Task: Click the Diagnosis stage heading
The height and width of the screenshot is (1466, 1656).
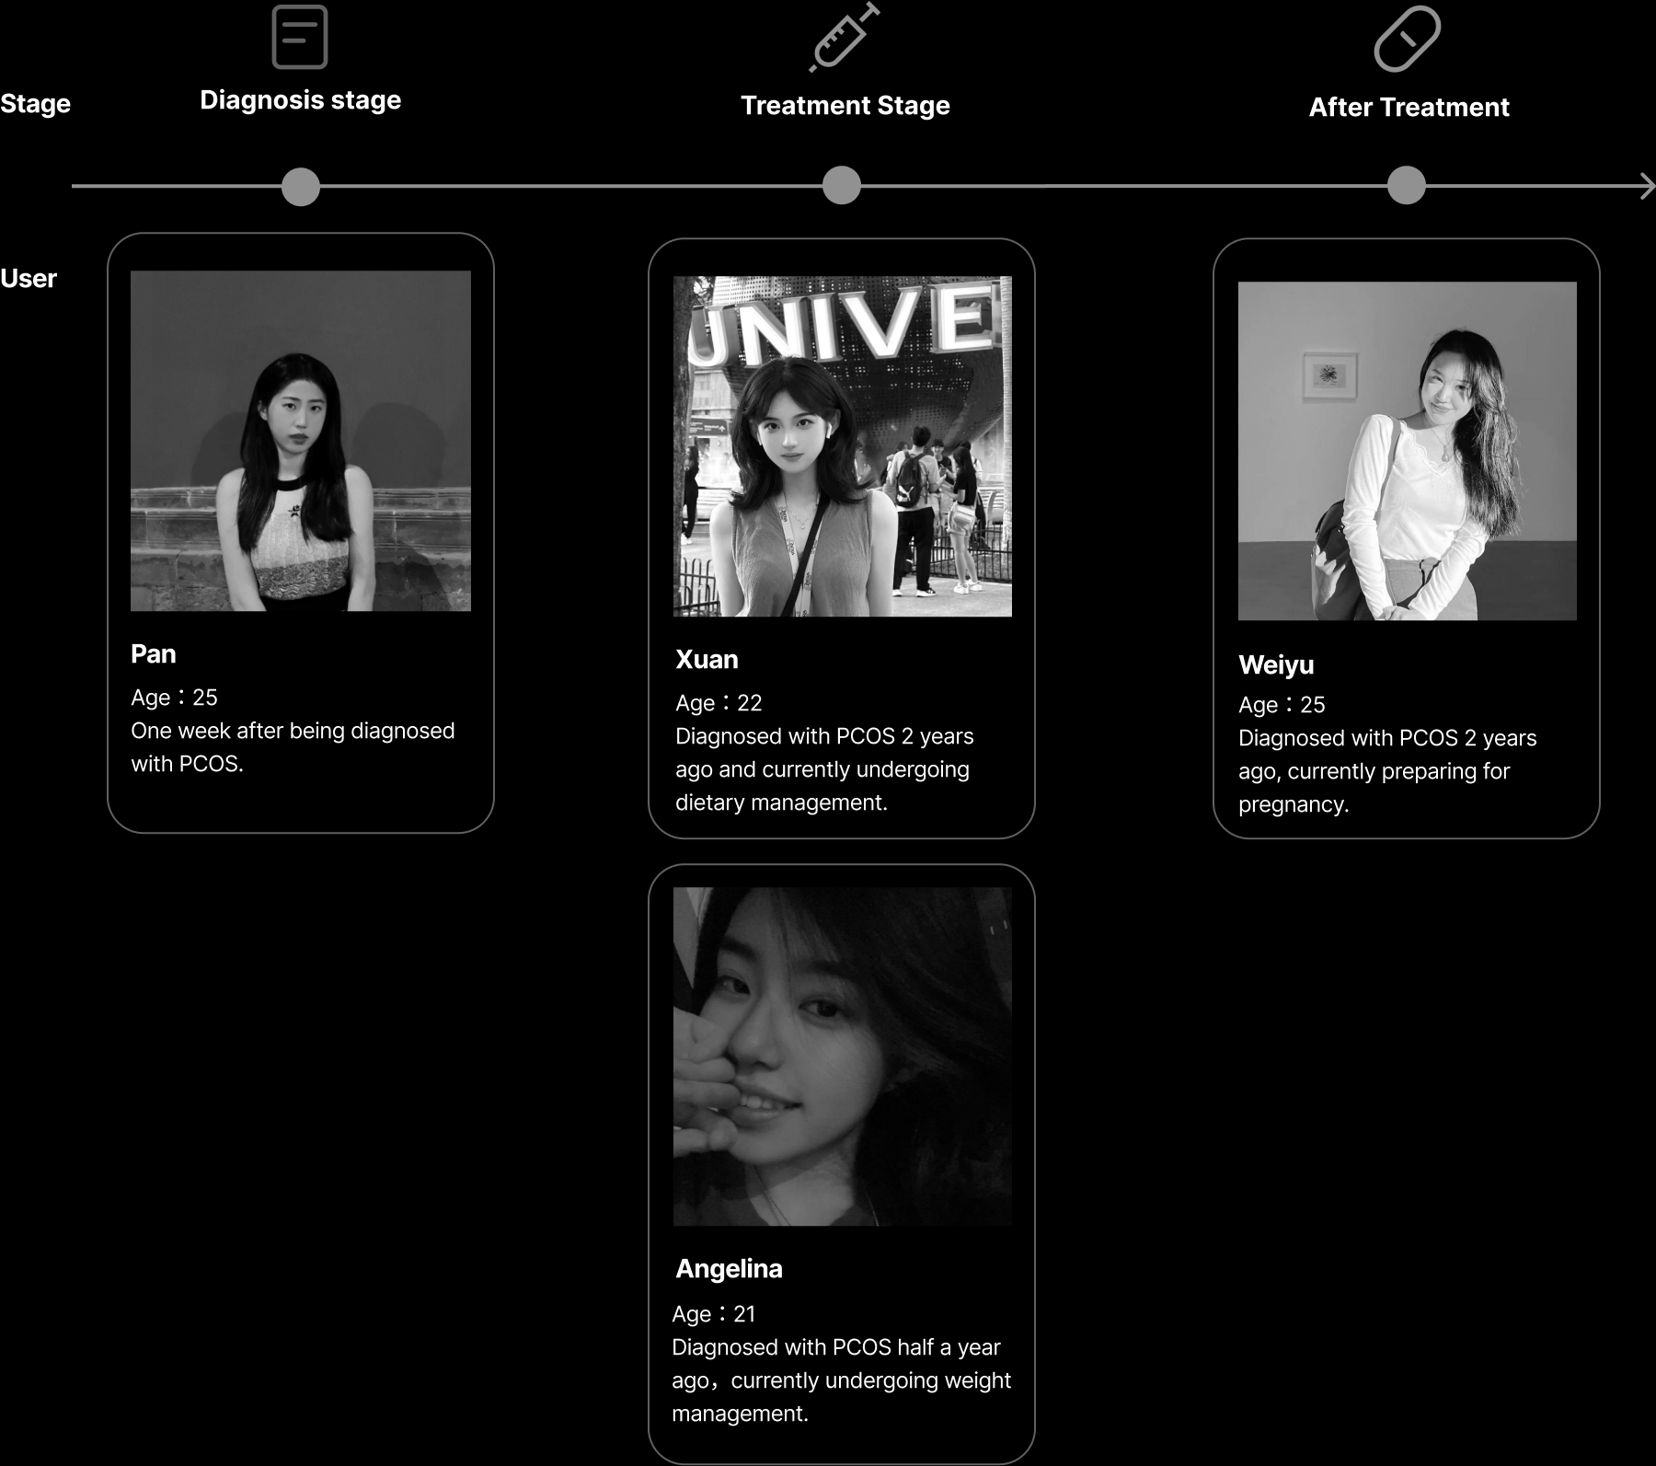Action: tap(301, 100)
